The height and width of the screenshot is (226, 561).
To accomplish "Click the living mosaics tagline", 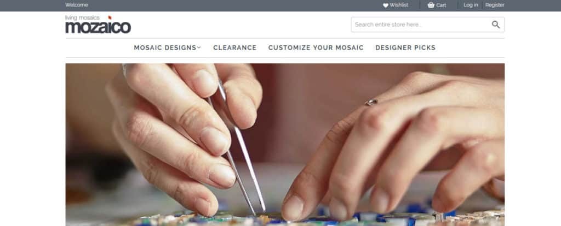I will tap(82, 18).
